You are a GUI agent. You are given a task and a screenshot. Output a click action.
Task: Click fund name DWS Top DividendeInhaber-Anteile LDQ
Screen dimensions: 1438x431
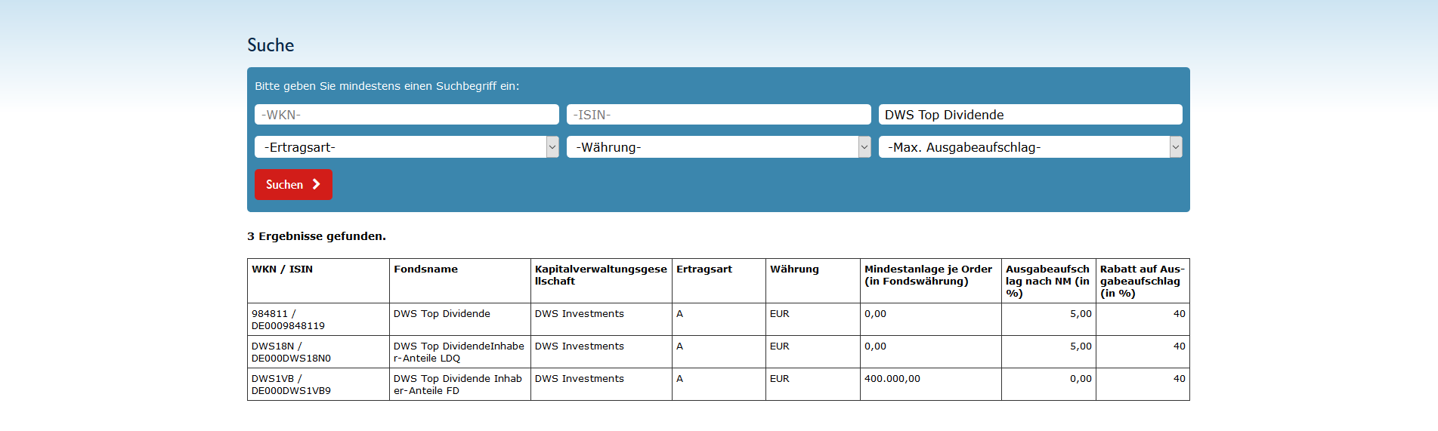459,352
